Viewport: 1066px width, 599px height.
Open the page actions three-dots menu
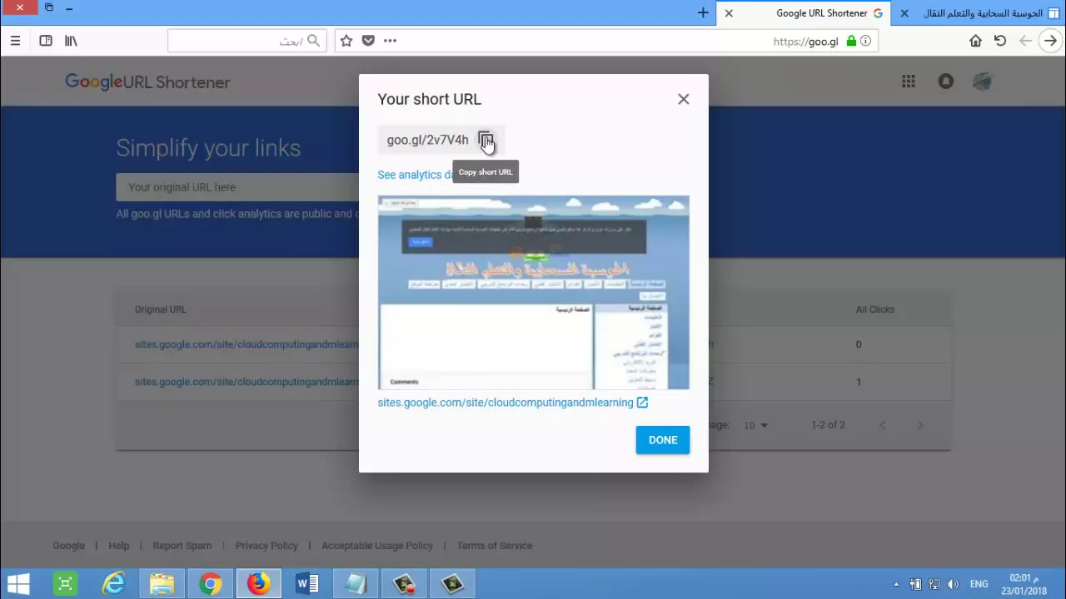390,41
